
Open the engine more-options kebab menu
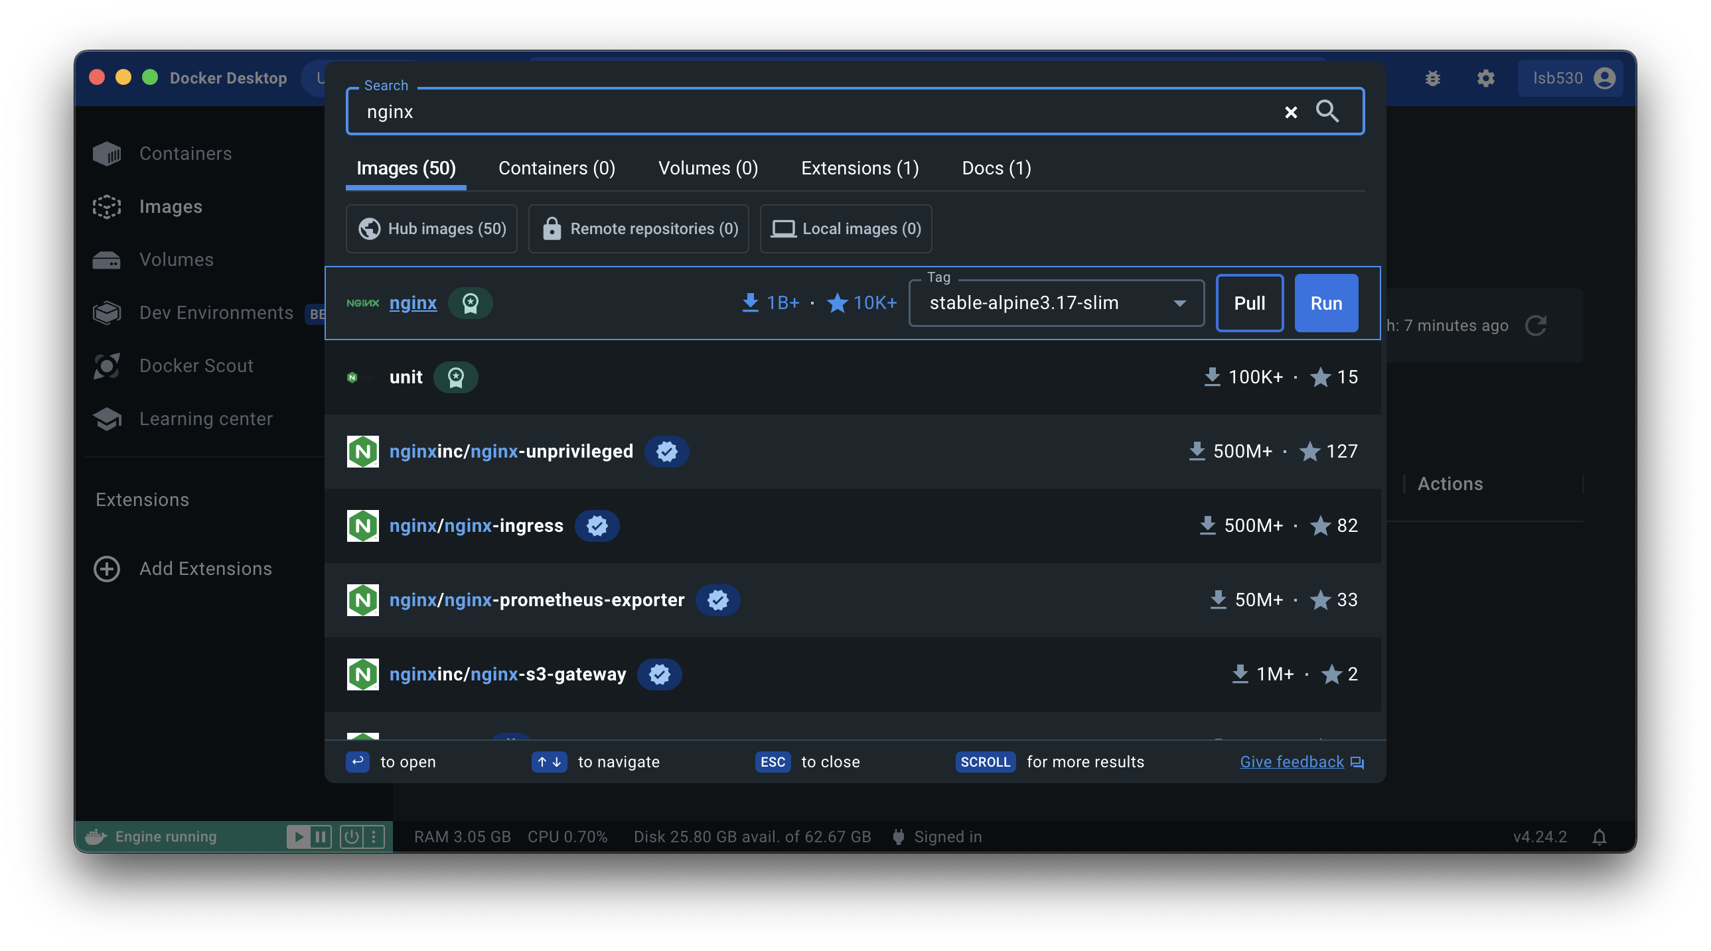[374, 837]
